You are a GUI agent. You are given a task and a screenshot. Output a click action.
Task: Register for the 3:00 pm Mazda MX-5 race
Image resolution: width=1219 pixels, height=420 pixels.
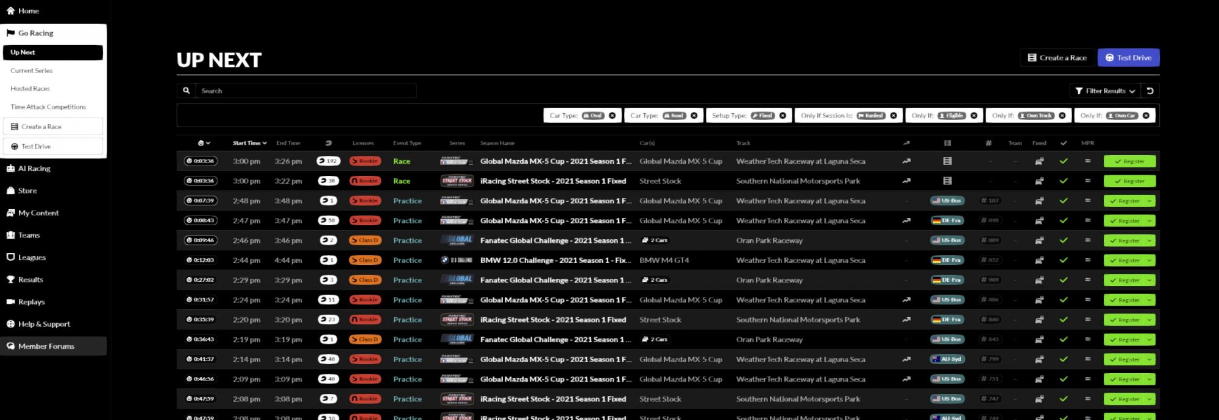tap(1129, 161)
